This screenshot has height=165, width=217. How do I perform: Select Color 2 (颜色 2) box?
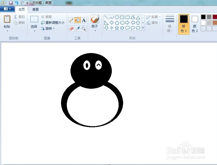click(x=195, y=24)
